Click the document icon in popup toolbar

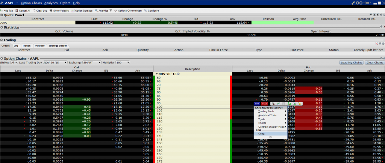tap(284, 104)
